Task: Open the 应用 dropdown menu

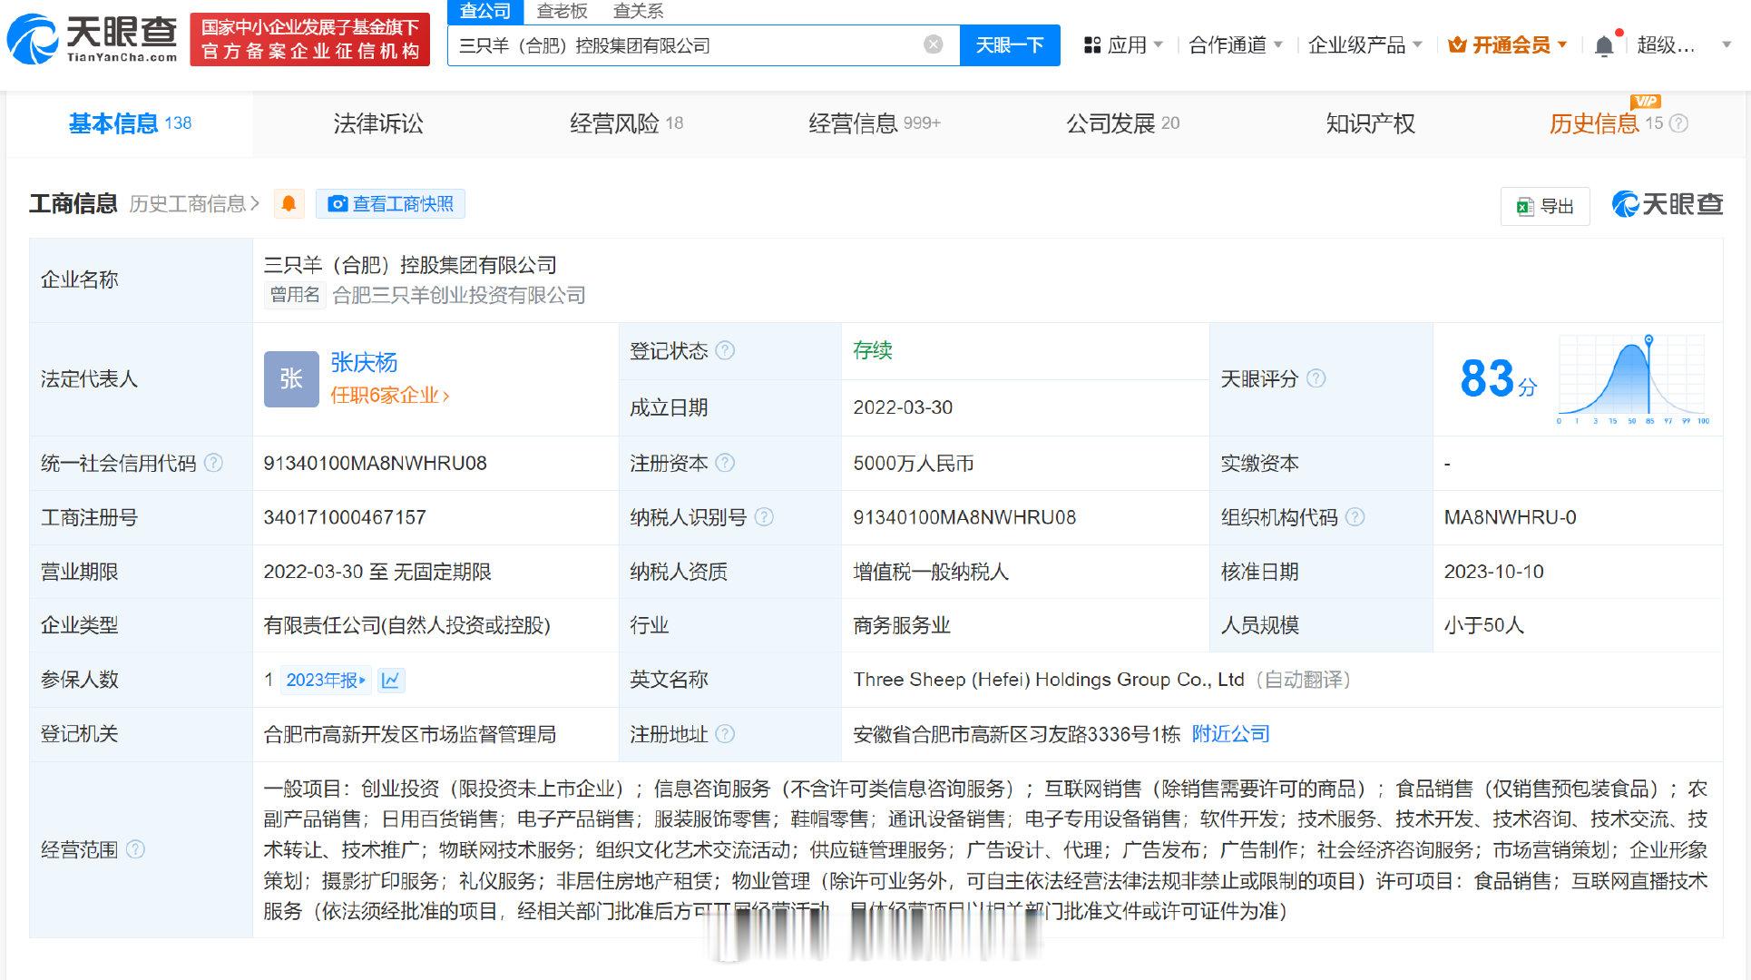Action: 1123,45
